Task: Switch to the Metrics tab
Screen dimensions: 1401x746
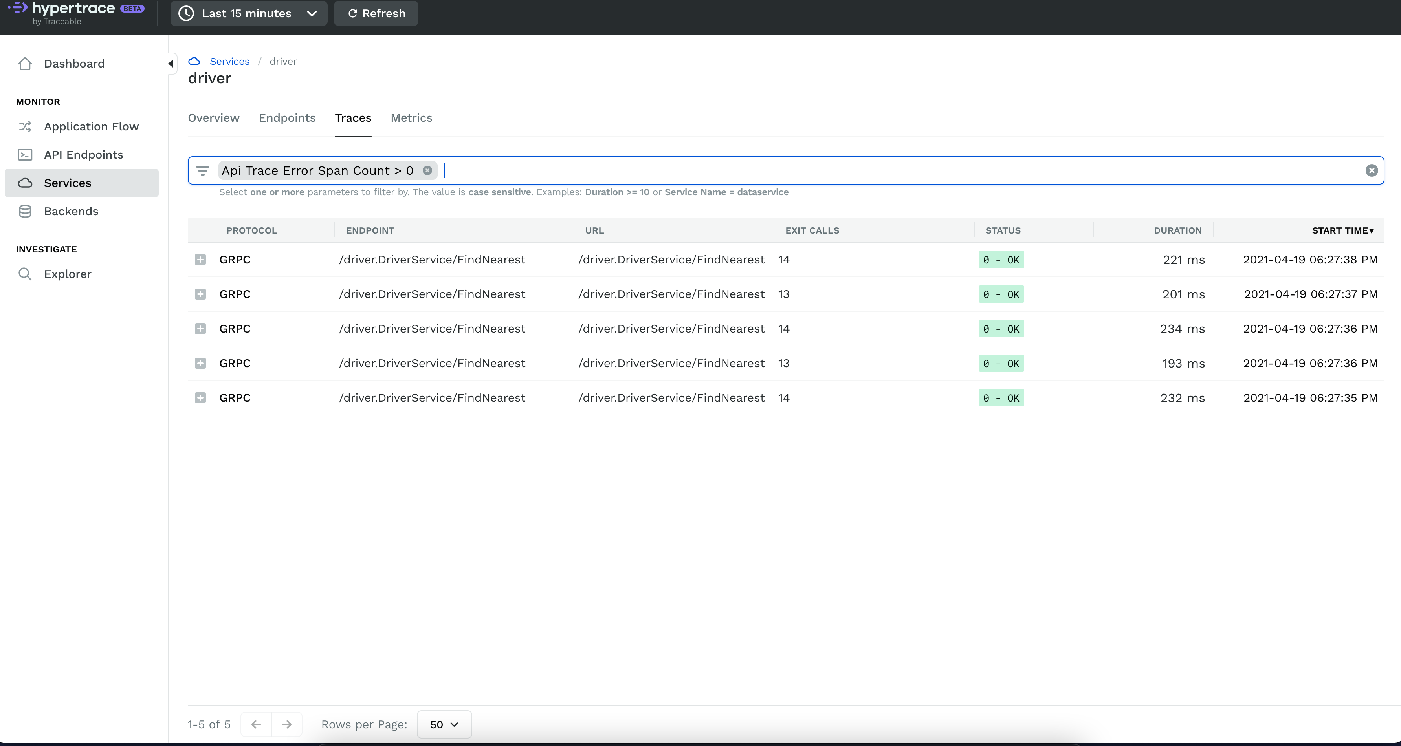Action: click(x=411, y=118)
